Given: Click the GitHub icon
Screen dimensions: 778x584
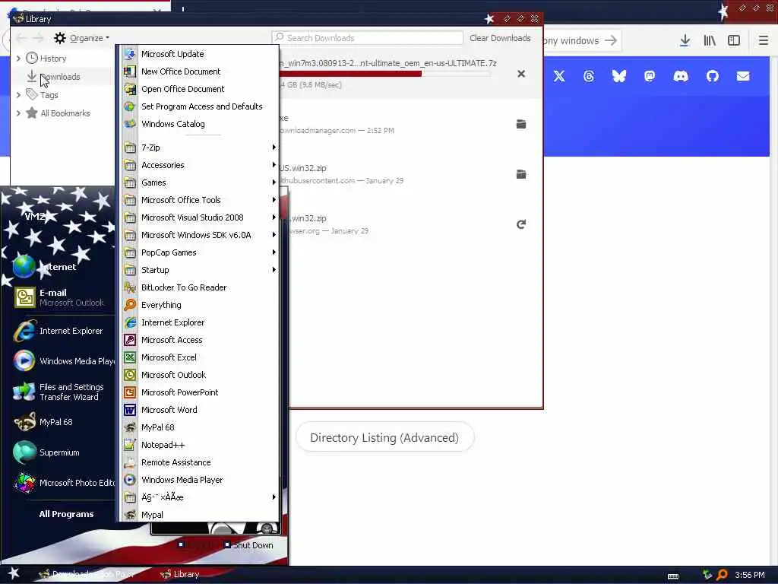Looking at the screenshot, I should [x=713, y=76].
